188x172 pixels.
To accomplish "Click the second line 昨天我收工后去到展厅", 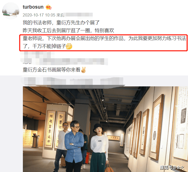I will pyautogui.click(x=68, y=30).
